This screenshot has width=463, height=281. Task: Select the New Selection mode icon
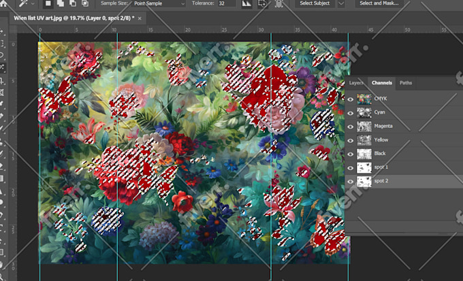pyautogui.click(x=48, y=3)
